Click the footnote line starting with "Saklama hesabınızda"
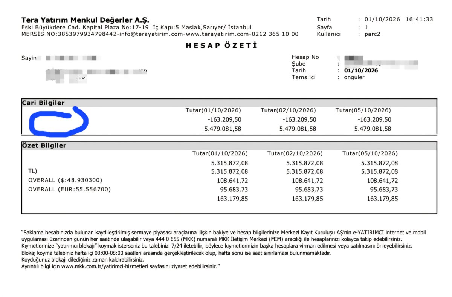 point(224,233)
